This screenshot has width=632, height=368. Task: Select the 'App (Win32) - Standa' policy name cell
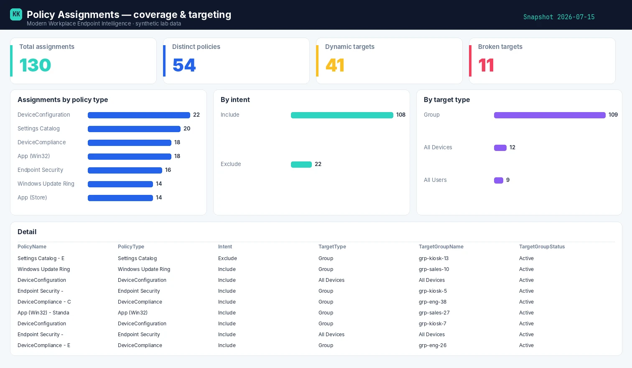pos(43,313)
